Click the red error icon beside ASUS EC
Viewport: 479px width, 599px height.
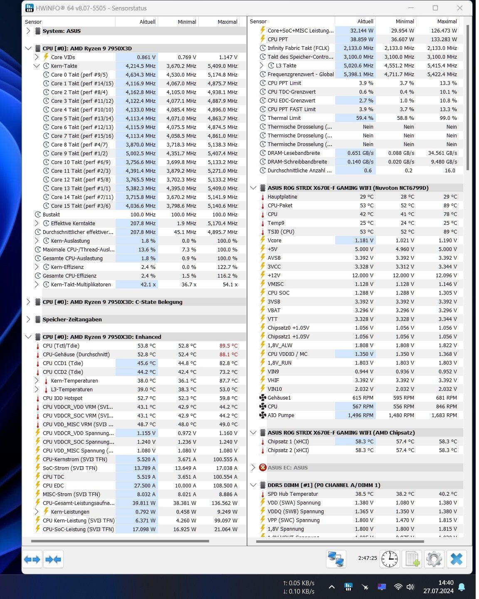pos(262,467)
